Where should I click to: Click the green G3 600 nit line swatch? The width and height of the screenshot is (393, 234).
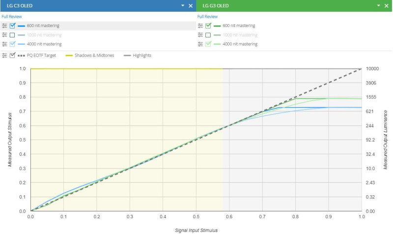(217, 26)
